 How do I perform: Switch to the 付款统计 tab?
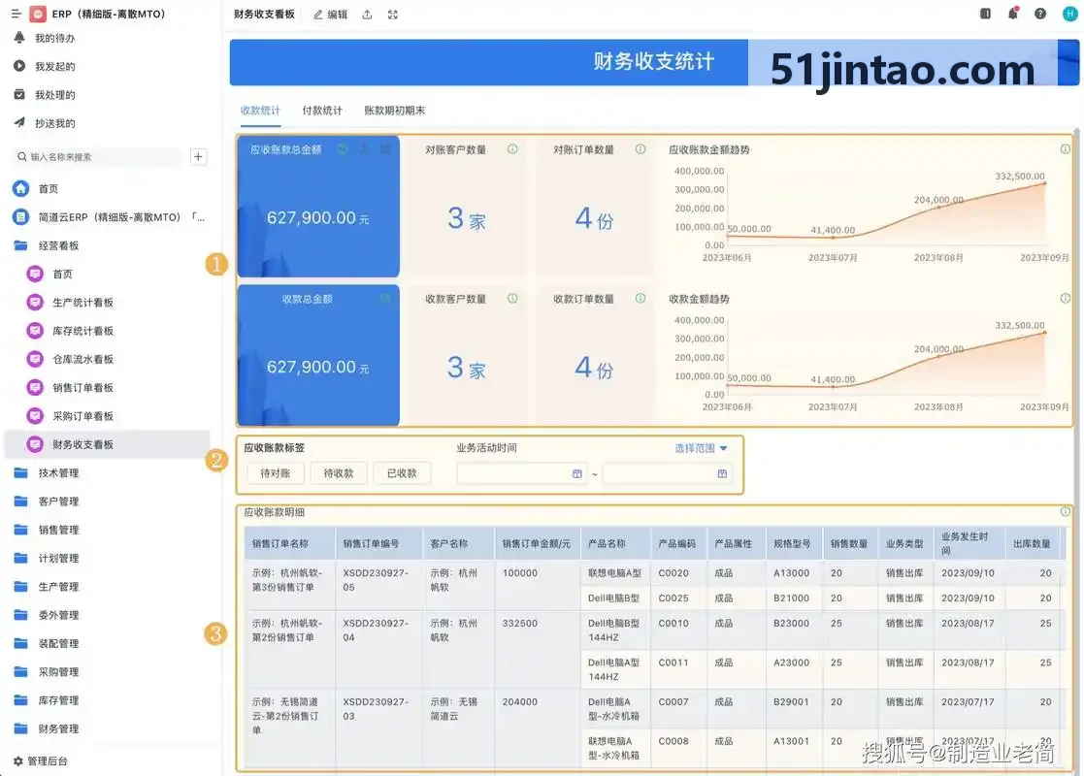(x=322, y=111)
